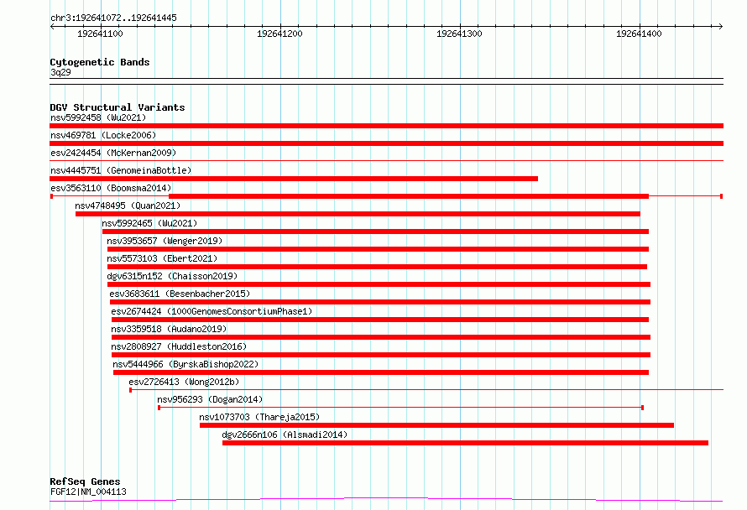Click the nsv4748495 (Quan2021) variant label

click(128, 206)
